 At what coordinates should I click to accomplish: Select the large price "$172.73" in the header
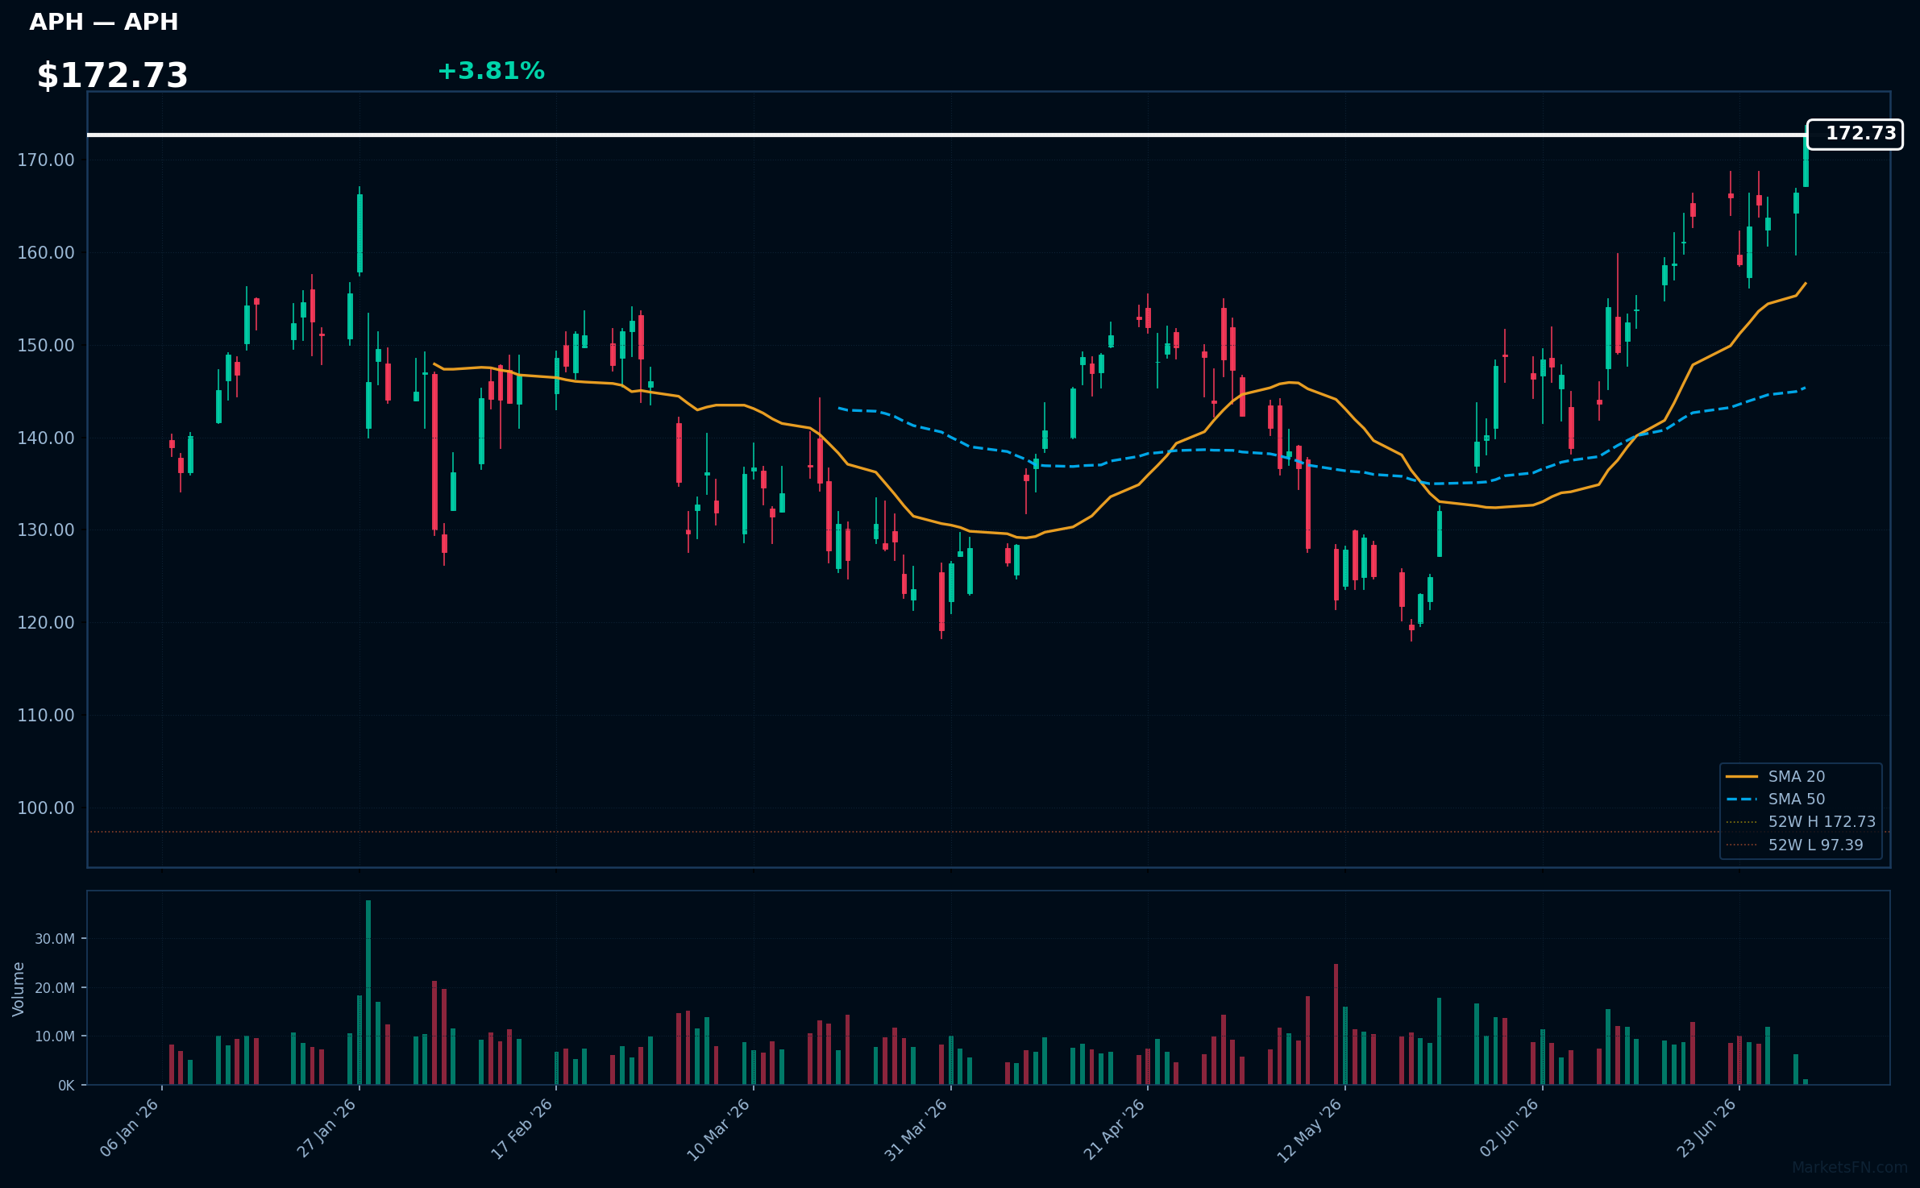[112, 76]
